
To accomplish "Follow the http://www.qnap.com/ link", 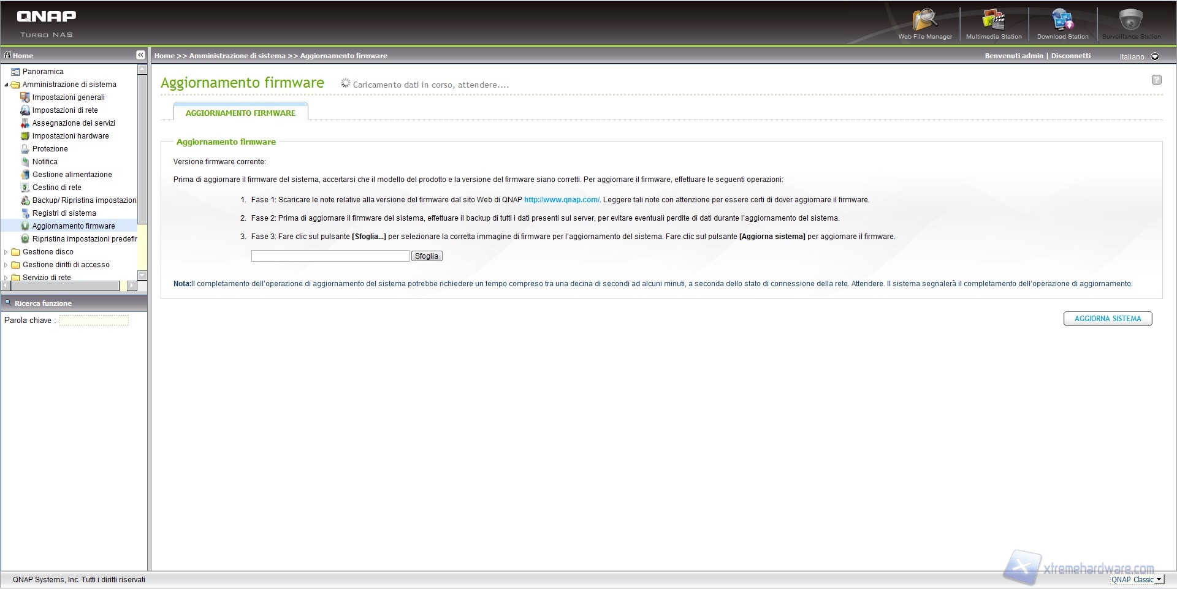I will [x=562, y=200].
